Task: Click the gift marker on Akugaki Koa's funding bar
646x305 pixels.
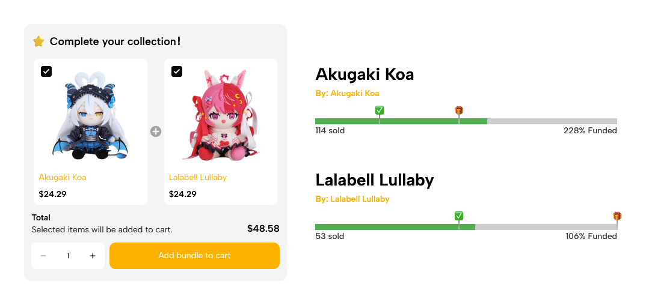Action: tap(459, 110)
